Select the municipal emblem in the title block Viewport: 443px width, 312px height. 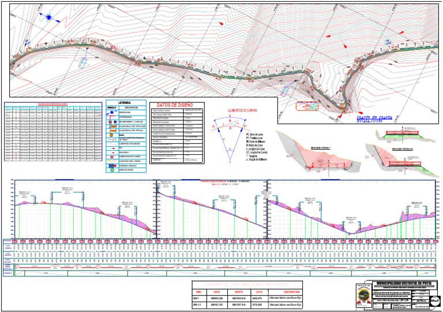(363, 295)
